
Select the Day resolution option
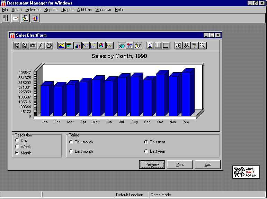tap(17, 141)
